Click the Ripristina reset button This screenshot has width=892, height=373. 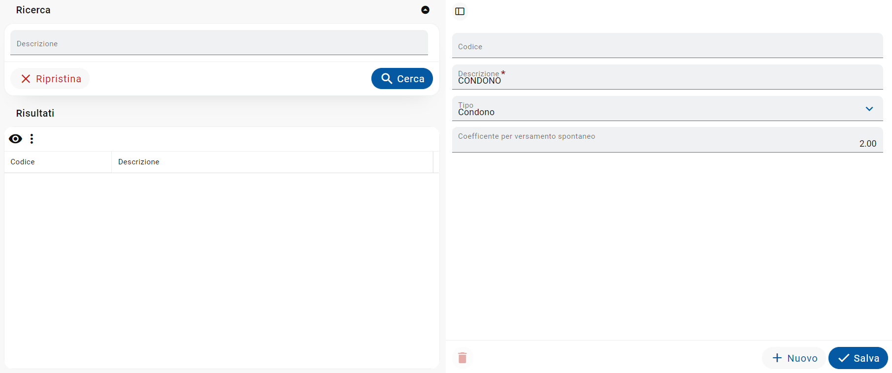pos(50,79)
